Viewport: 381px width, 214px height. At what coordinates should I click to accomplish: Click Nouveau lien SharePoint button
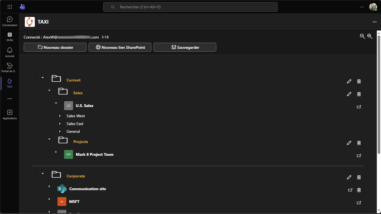(120, 47)
